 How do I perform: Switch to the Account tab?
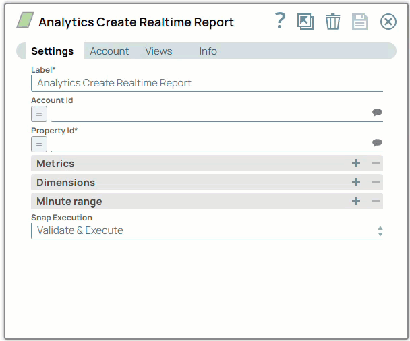(x=109, y=51)
